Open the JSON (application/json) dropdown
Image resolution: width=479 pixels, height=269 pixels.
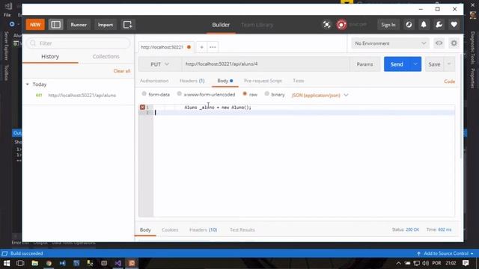click(320, 95)
